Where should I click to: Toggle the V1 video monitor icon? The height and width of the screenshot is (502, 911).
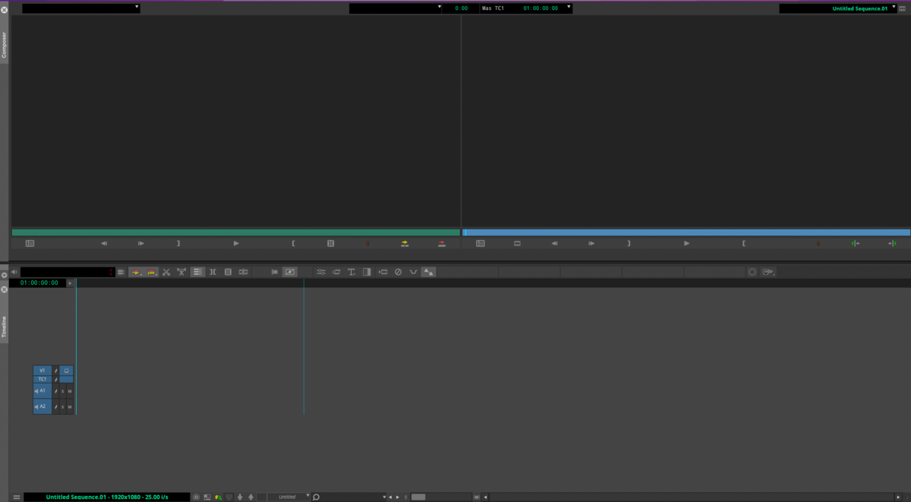67,370
